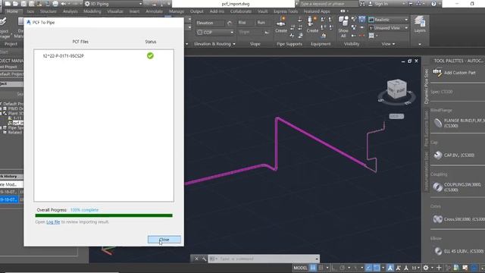485x273 pixels.
Task: Click the Open file icon in quick access toolbar
Action: tap(15, 4)
